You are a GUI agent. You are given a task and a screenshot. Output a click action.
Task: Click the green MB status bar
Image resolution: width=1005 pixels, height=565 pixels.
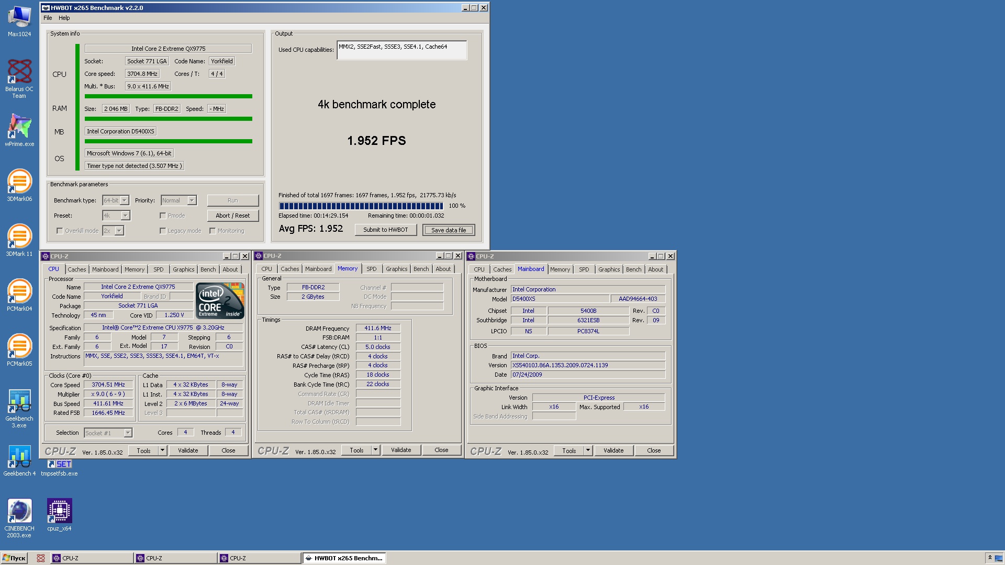[169, 141]
